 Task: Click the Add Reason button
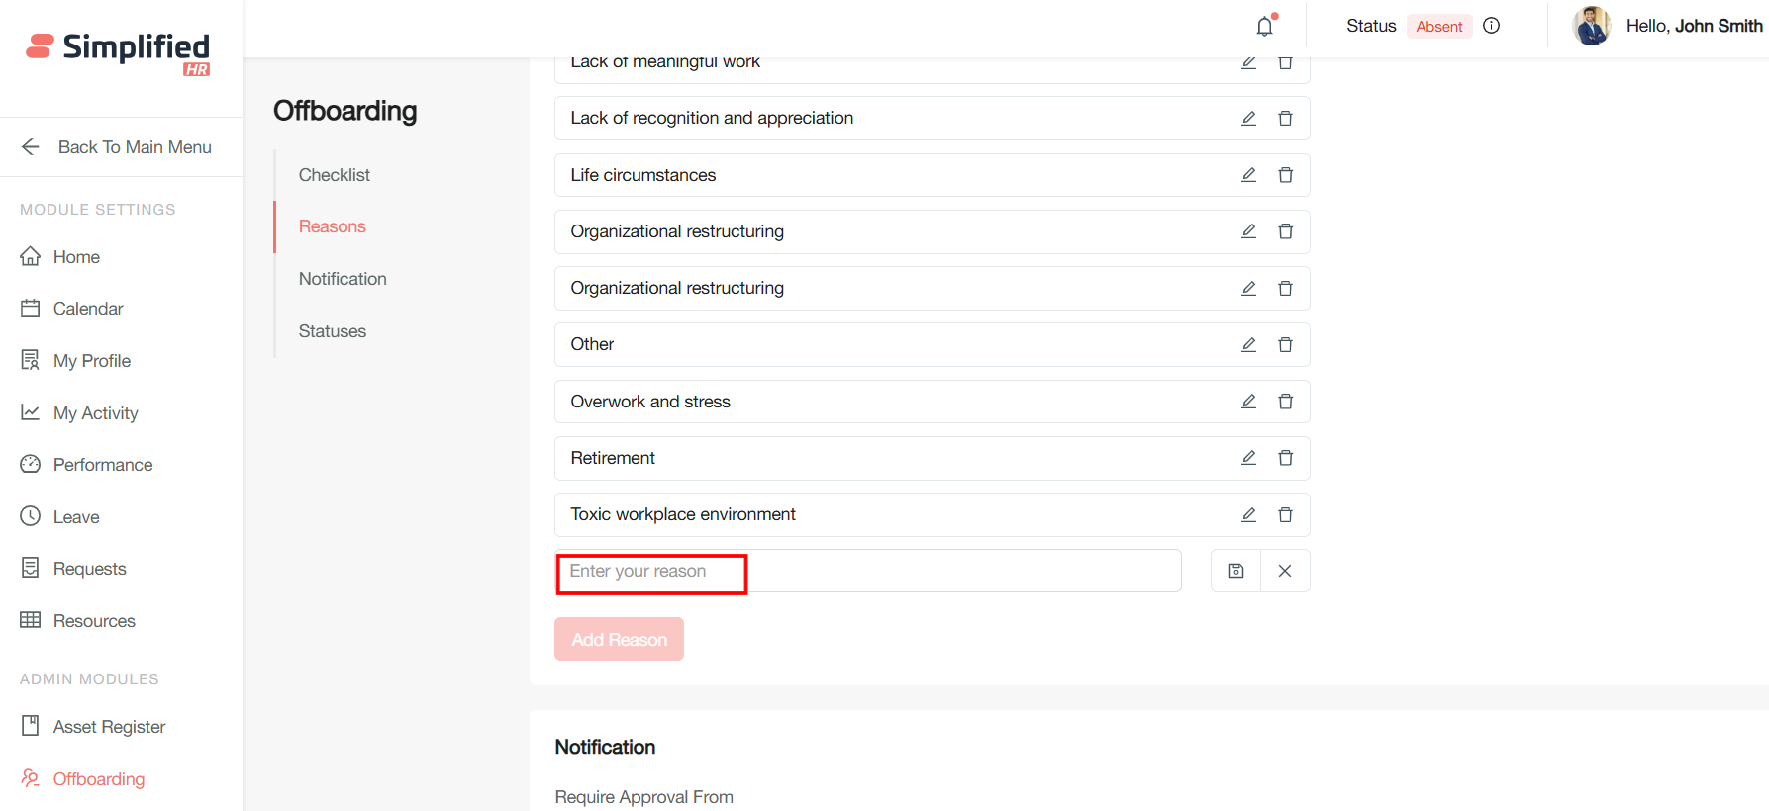619,640
